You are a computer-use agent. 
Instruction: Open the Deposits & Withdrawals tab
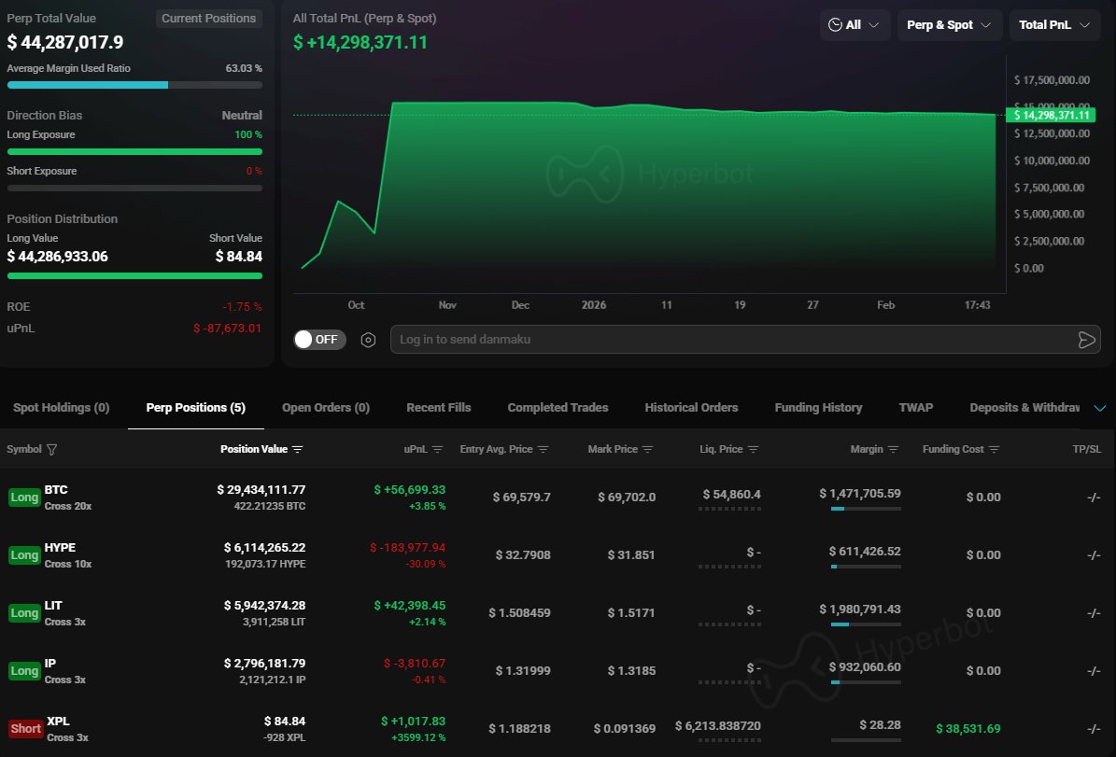tap(1024, 408)
